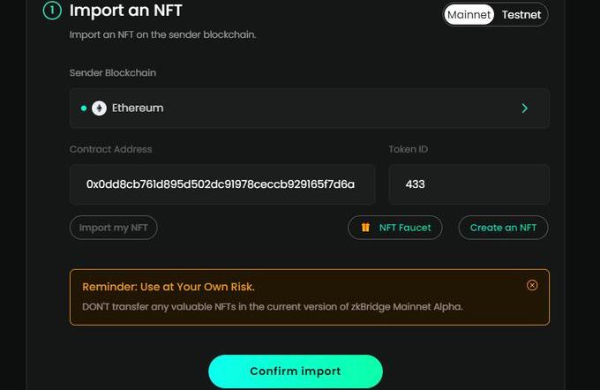Open the NFT Faucet text label
600x390 pixels.
[405, 228]
